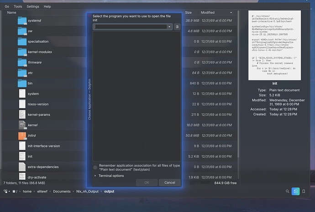The height and width of the screenshot is (212, 315).
Task: Open the Tools menu
Action: pos(18,7)
